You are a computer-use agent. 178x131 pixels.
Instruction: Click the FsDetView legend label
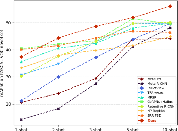pyautogui.click(x=156, y=88)
